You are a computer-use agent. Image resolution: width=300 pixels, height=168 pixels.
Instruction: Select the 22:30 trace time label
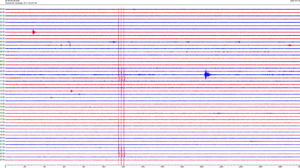coord(2,154)
